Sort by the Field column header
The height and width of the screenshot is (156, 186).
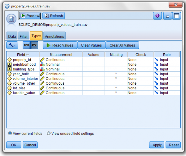[x=23, y=55]
